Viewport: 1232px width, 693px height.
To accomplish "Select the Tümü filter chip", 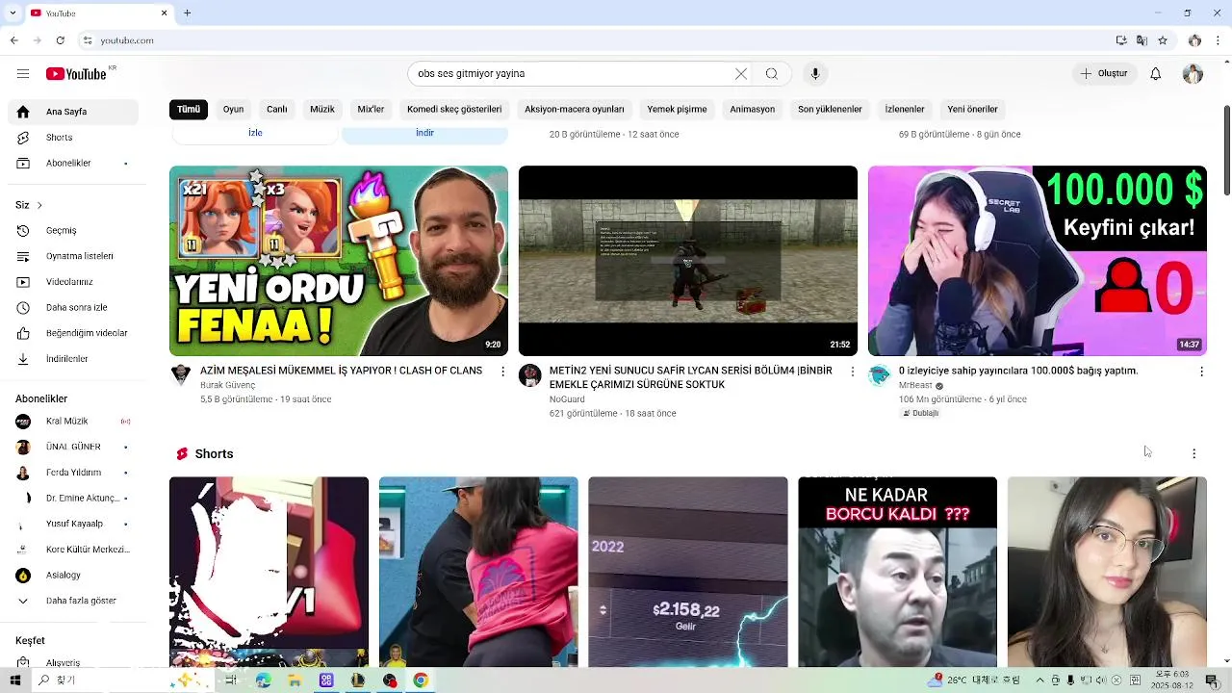I will pos(189,109).
